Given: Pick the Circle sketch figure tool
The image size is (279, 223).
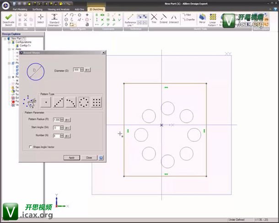Looking at the screenshot, I should (66, 20).
